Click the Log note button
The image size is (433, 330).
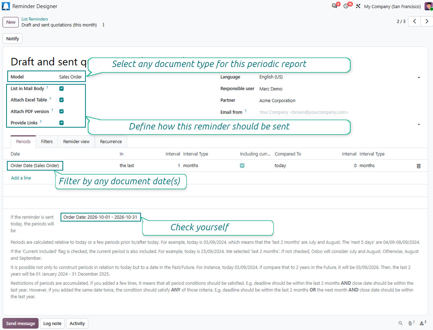pyautogui.click(x=52, y=323)
